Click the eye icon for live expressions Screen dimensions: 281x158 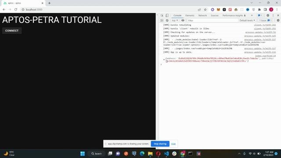coord(183,21)
